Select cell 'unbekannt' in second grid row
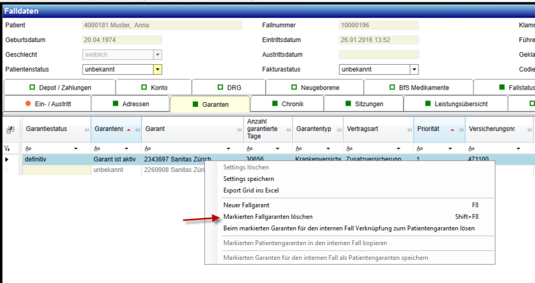The width and height of the screenshot is (535, 283). (x=116, y=170)
